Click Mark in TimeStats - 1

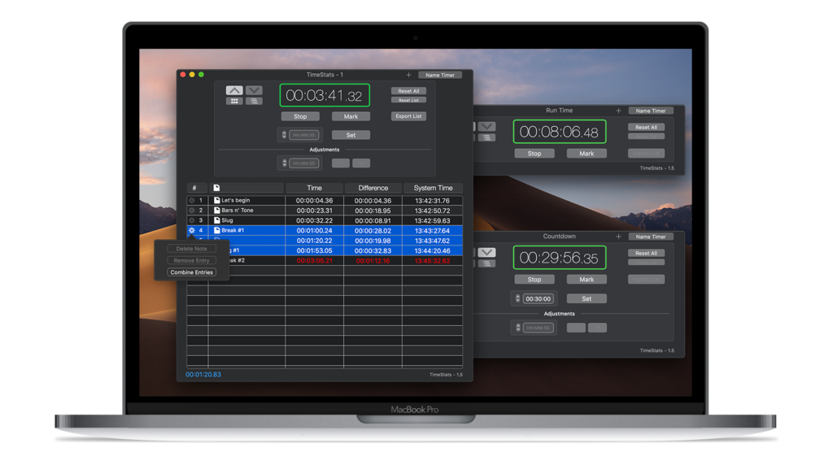(x=351, y=116)
